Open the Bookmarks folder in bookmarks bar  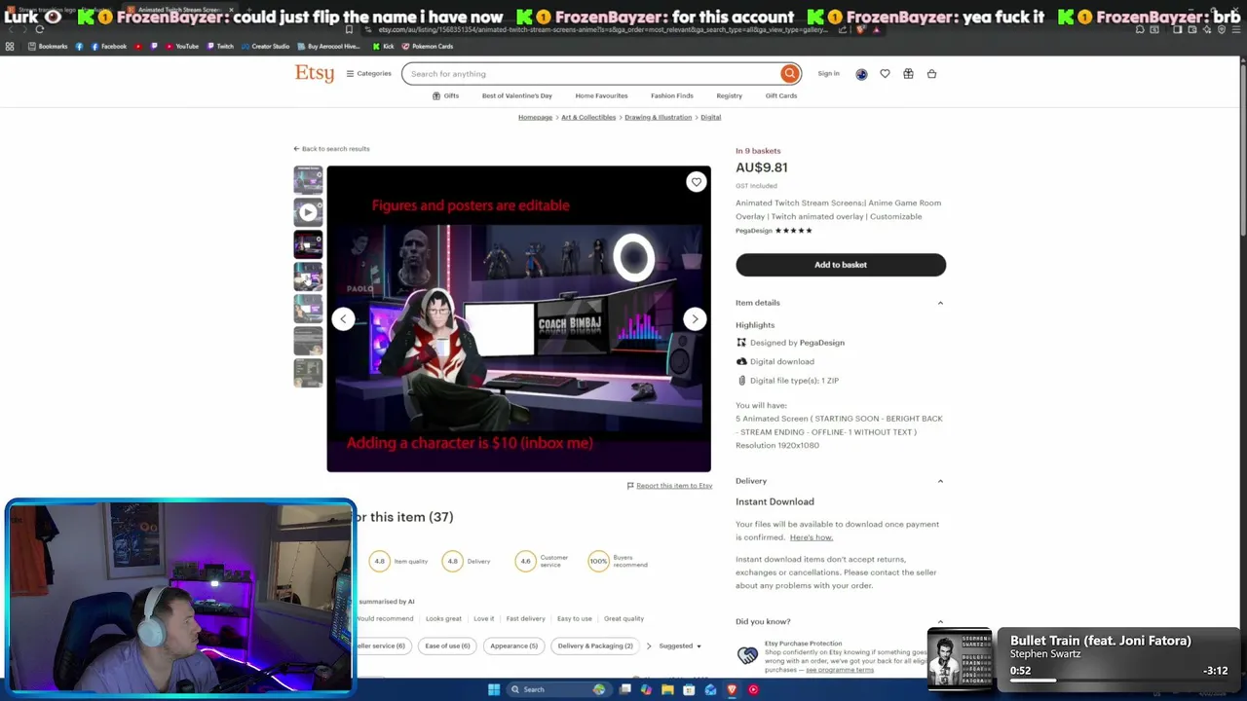[48, 46]
